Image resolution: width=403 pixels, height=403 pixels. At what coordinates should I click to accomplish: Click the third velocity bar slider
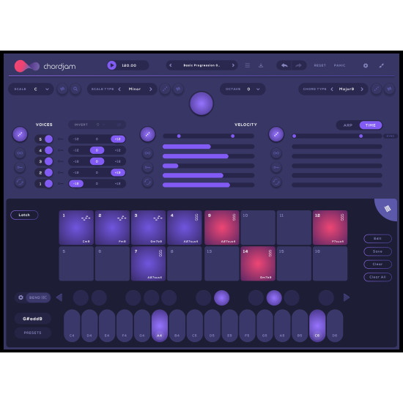click(x=208, y=166)
